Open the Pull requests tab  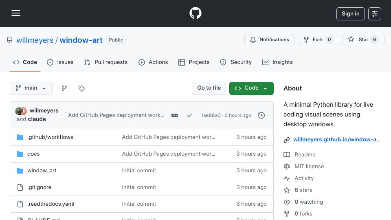[x=106, y=62]
